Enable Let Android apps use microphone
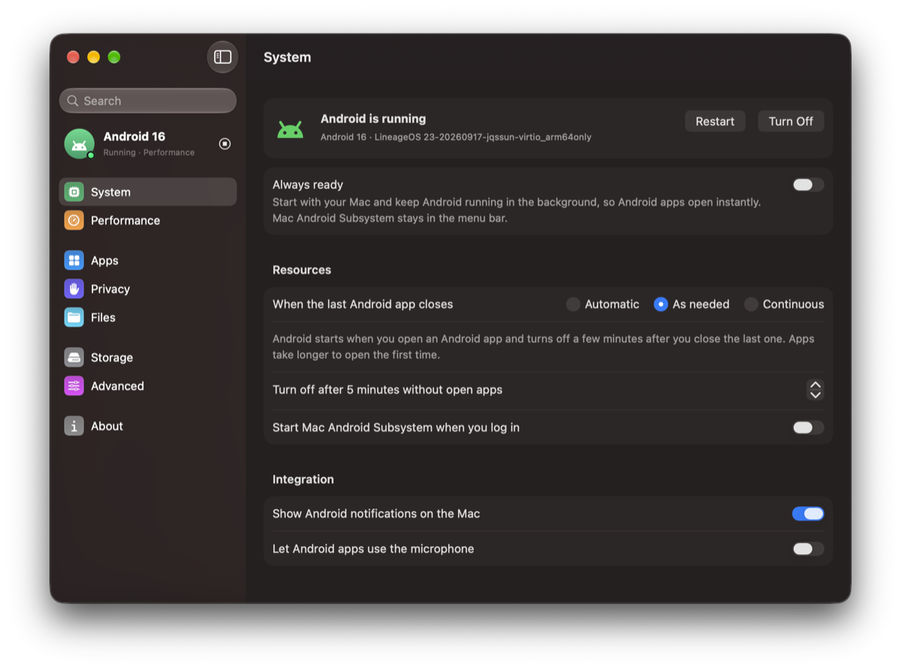 tap(808, 549)
